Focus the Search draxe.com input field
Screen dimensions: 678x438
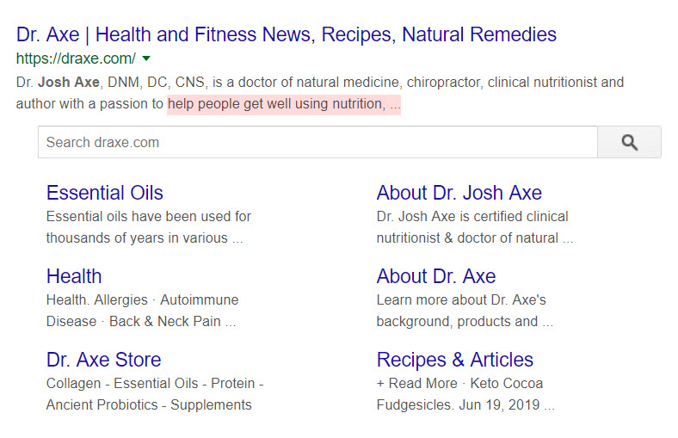317,143
